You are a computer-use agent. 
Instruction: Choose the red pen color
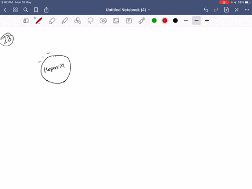pyautogui.click(x=165, y=20)
